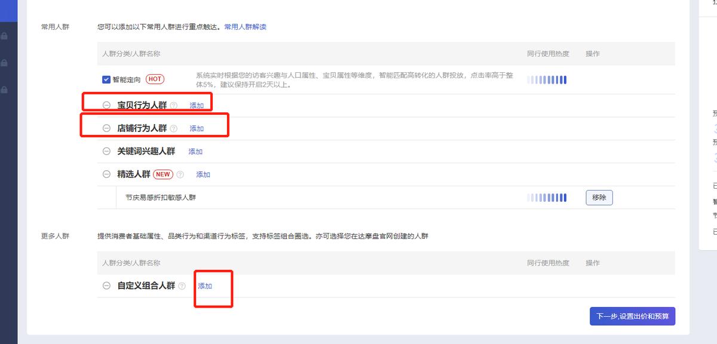This screenshot has width=717, height=344.
Task: Click 添加 for 宝贝行为人群
Action: click(197, 105)
